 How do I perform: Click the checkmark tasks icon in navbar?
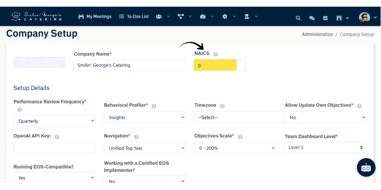point(326,18)
